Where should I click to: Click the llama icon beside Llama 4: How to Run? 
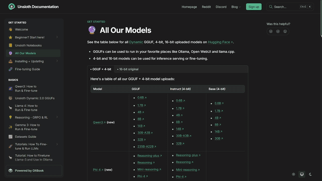[10, 108]
